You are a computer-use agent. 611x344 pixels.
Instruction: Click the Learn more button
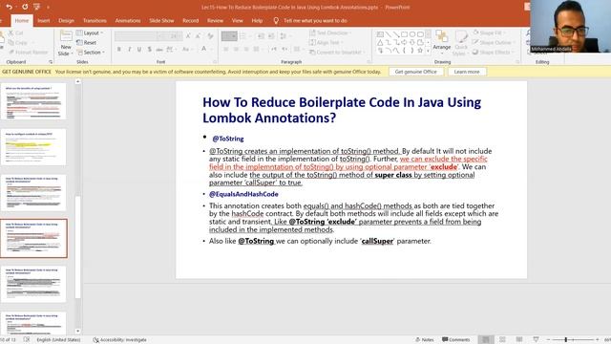coord(467,72)
